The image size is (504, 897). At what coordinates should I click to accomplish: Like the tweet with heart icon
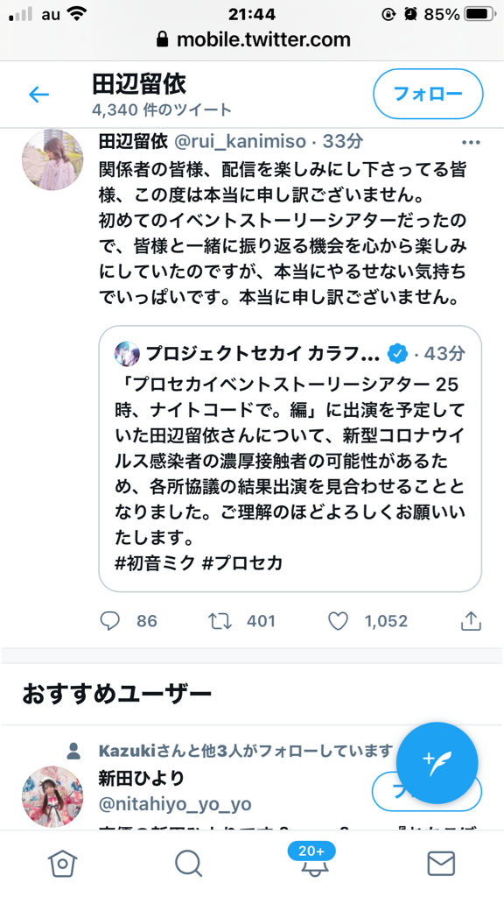339,621
